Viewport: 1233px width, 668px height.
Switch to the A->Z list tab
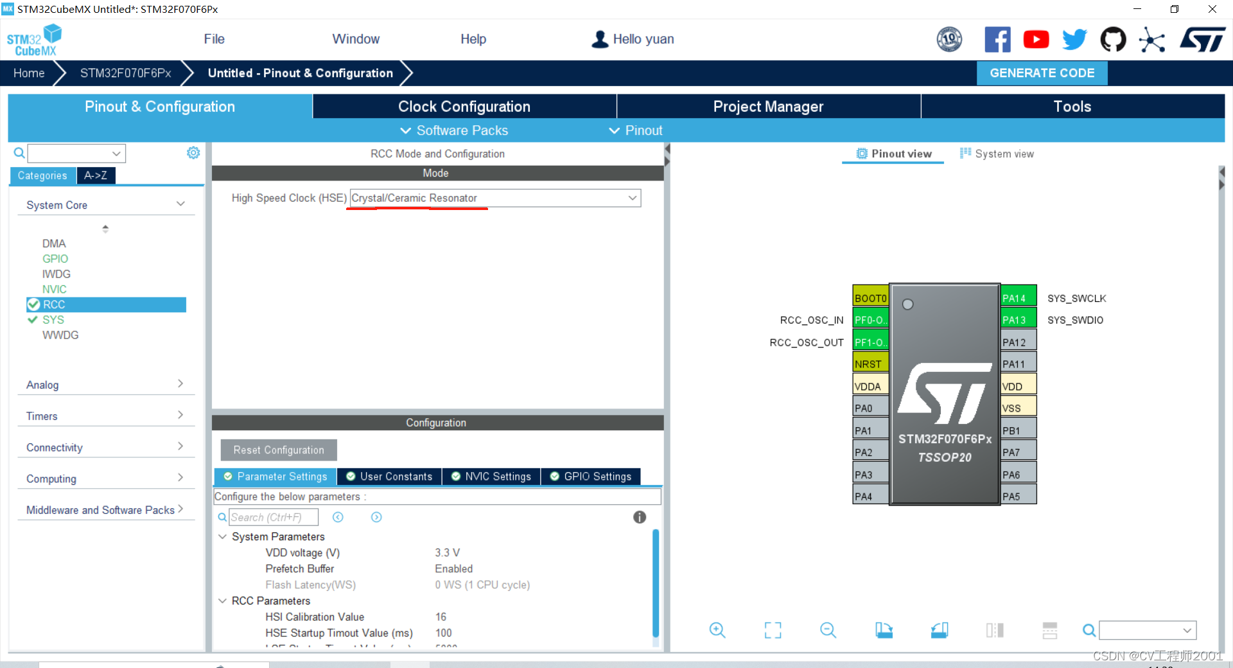[96, 175]
